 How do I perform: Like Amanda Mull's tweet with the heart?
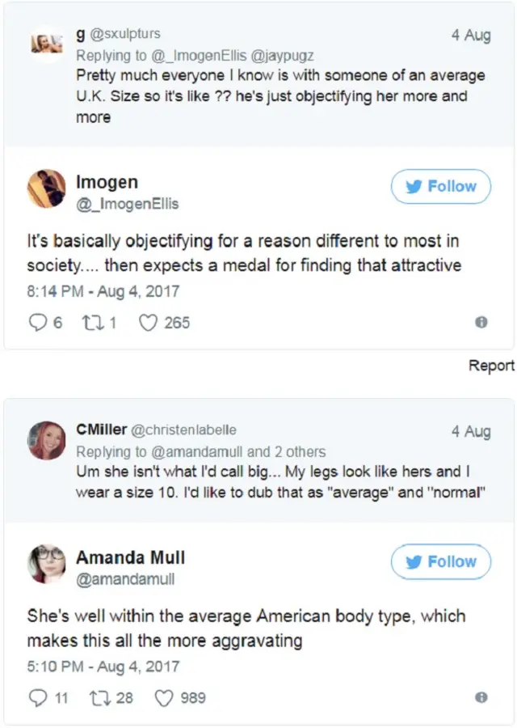(164, 697)
